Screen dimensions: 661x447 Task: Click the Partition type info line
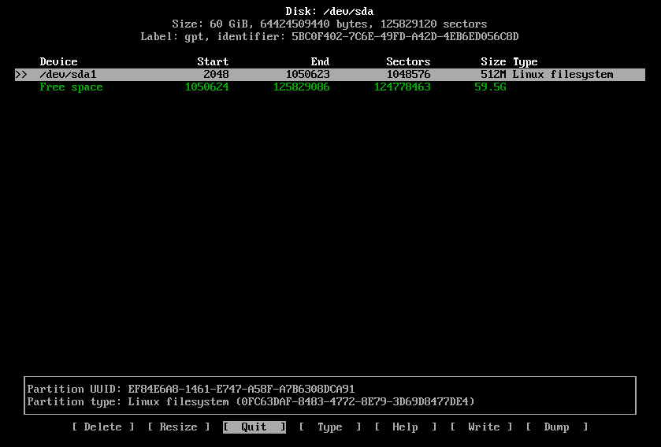(251, 401)
